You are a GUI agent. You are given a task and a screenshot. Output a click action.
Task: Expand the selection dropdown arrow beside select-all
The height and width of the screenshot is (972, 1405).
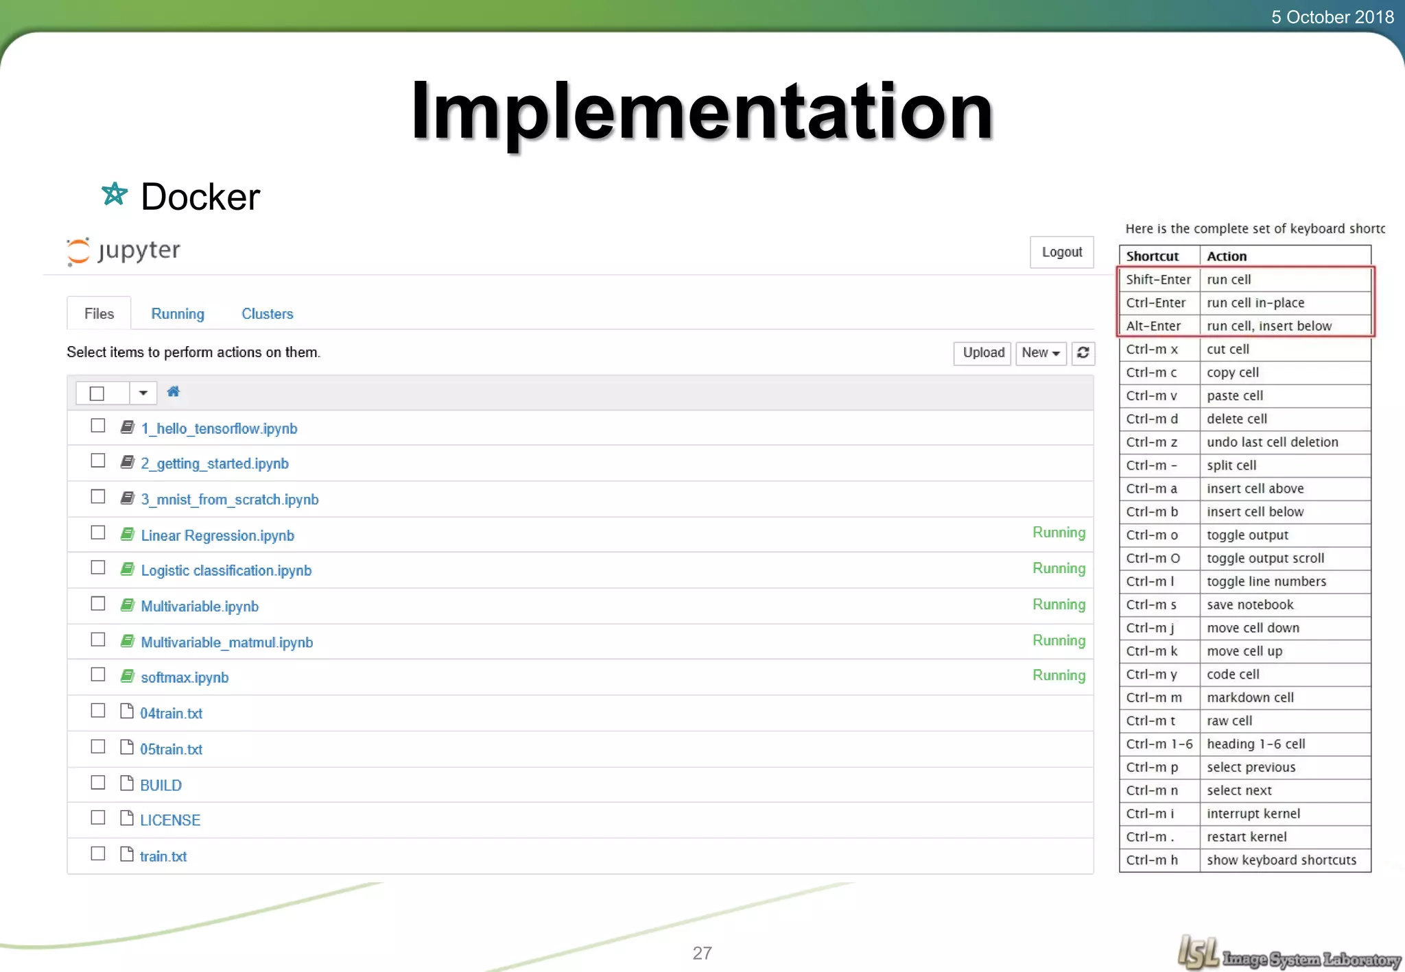[143, 393]
